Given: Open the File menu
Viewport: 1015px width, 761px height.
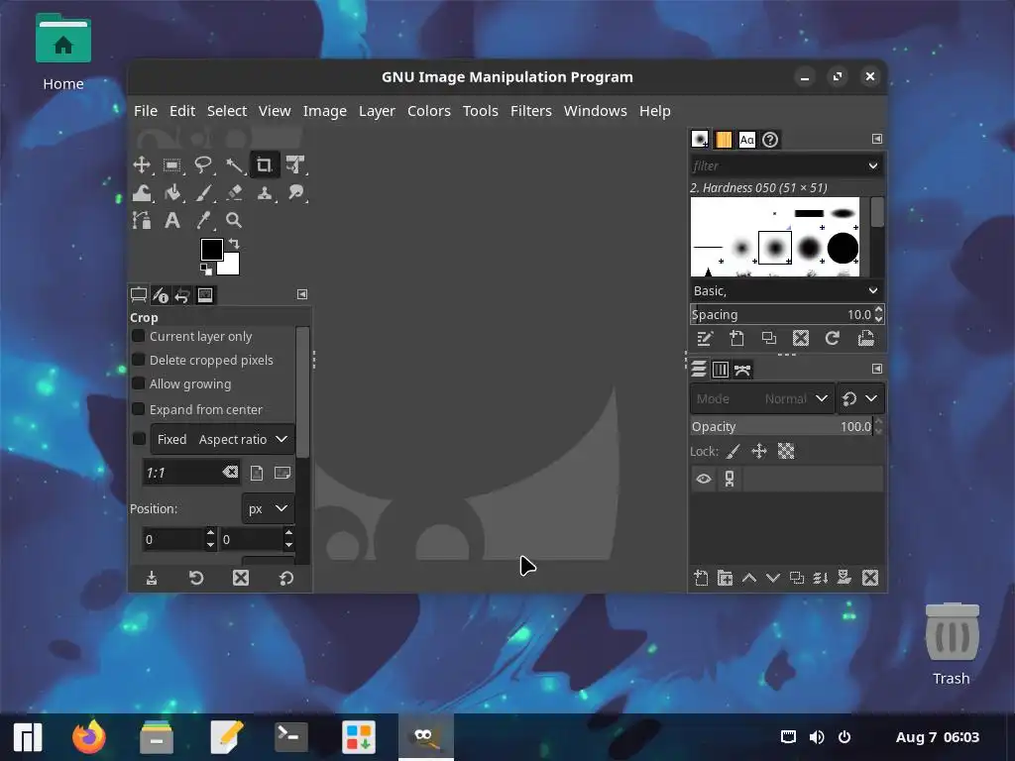Looking at the screenshot, I should click(146, 111).
